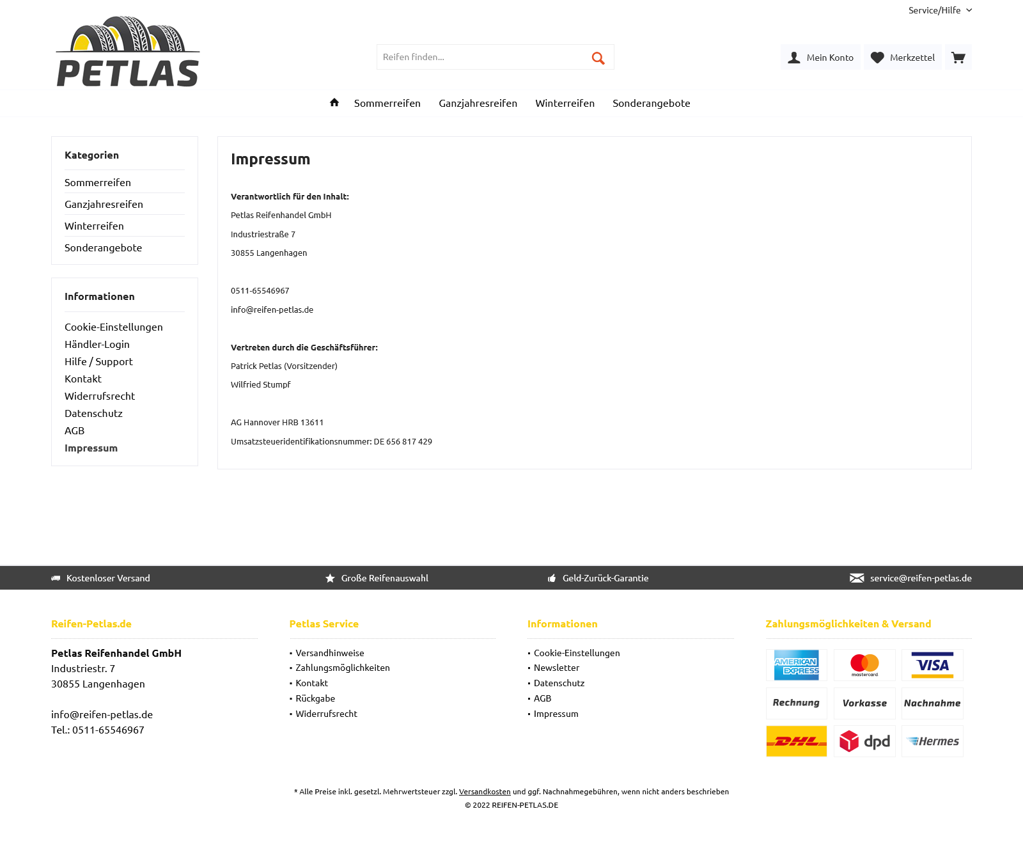Click the Nachnahme payment badge
The height and width of the screenshot is (848, 1023).
(932, 703)
